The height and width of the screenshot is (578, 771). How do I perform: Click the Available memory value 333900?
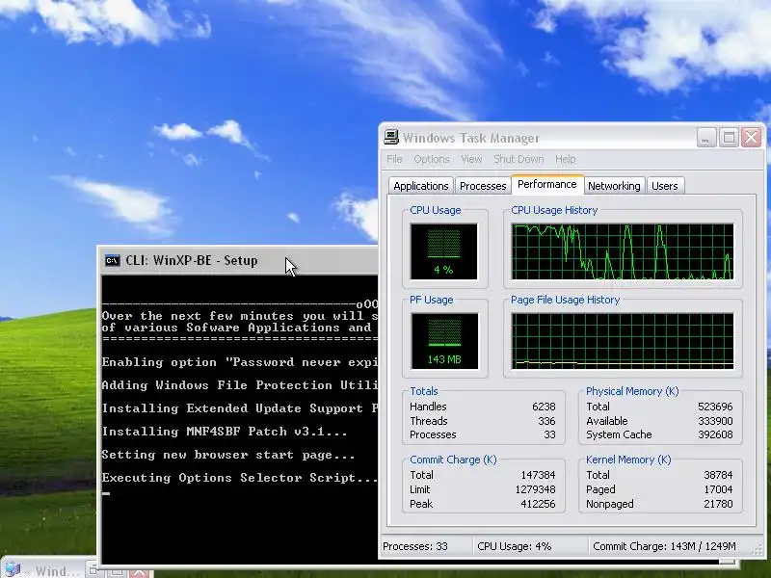tap(715, 421)
